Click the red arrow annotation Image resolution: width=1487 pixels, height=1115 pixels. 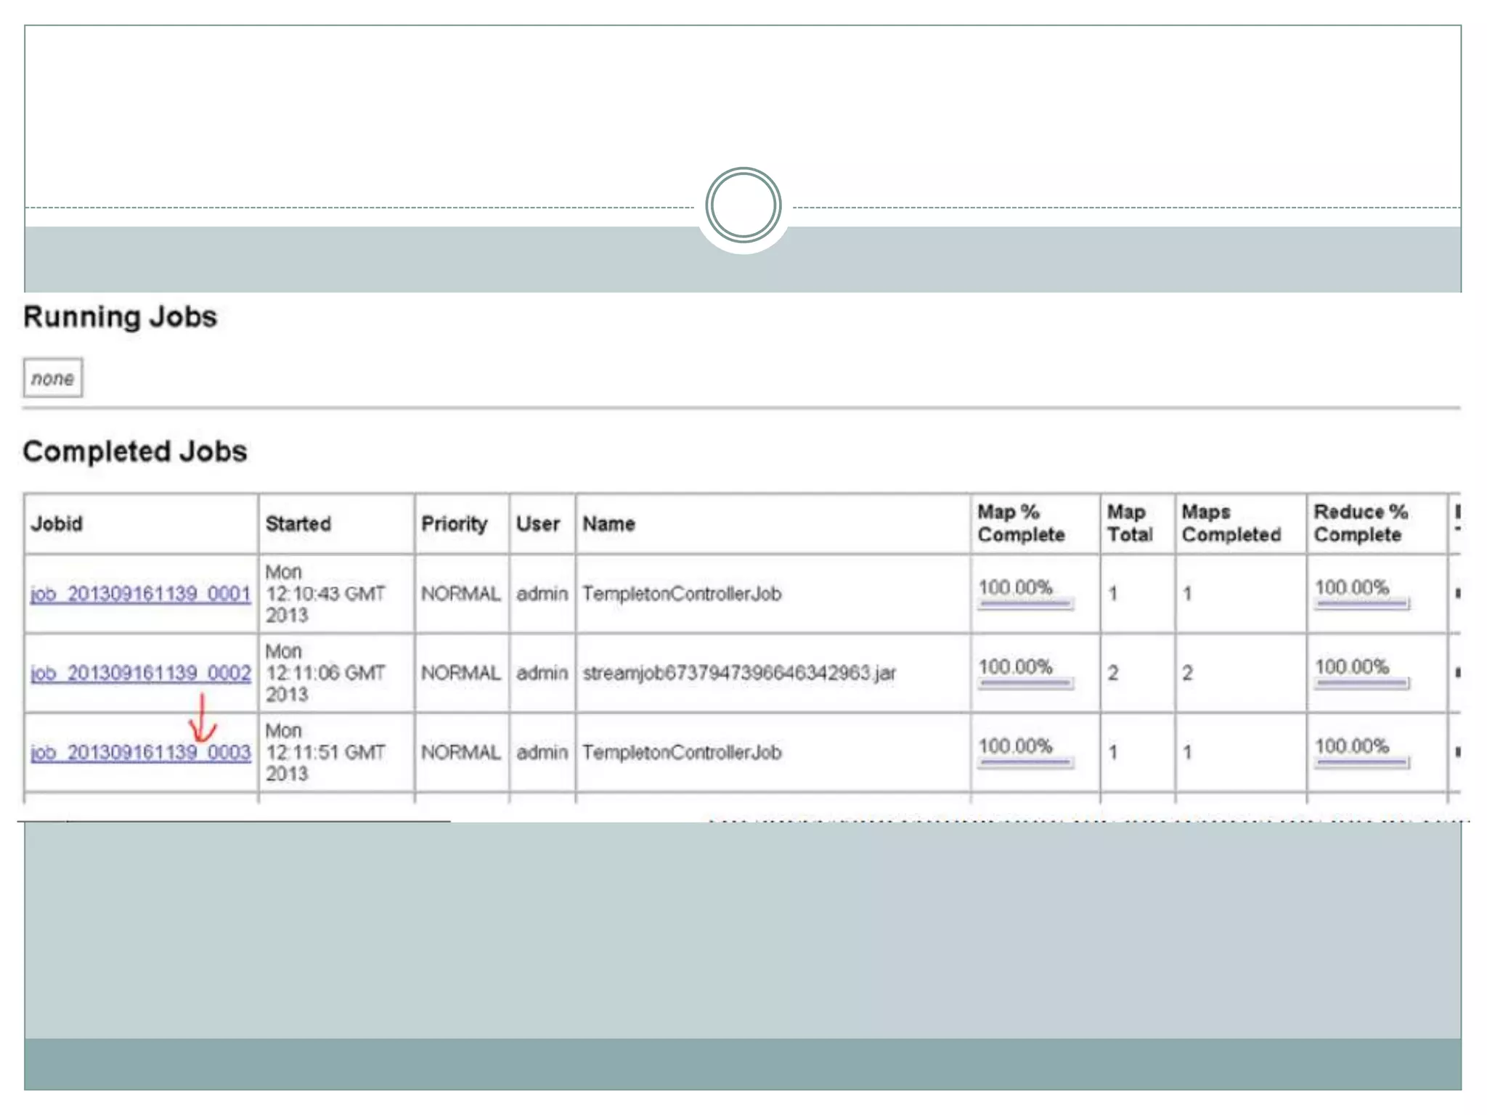tap(203, 719)
